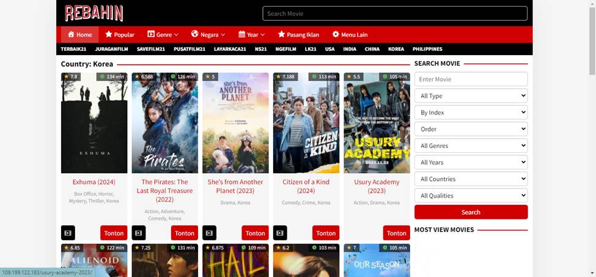Click Tonton button for Exhuma
596x277 pixels.
pos(114,233)
